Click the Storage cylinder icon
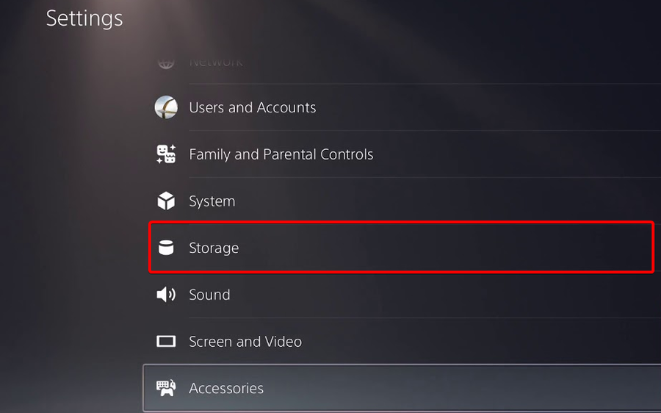The image size is (661, 413). (166, 248)
